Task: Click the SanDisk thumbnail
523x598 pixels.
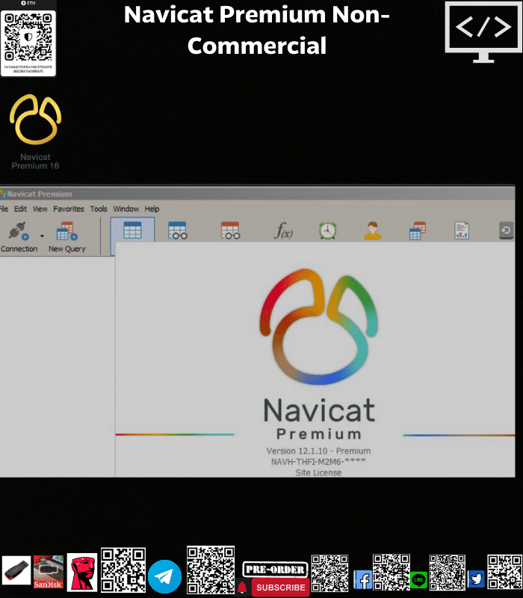Action: click(x=48, y=572)
